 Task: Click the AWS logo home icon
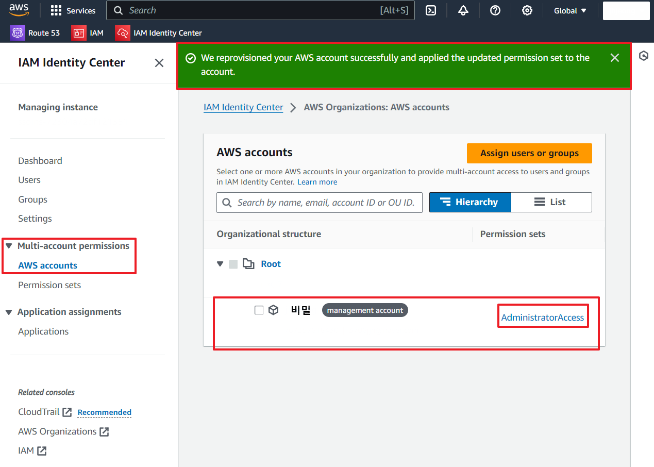click(x=19, y=10)
